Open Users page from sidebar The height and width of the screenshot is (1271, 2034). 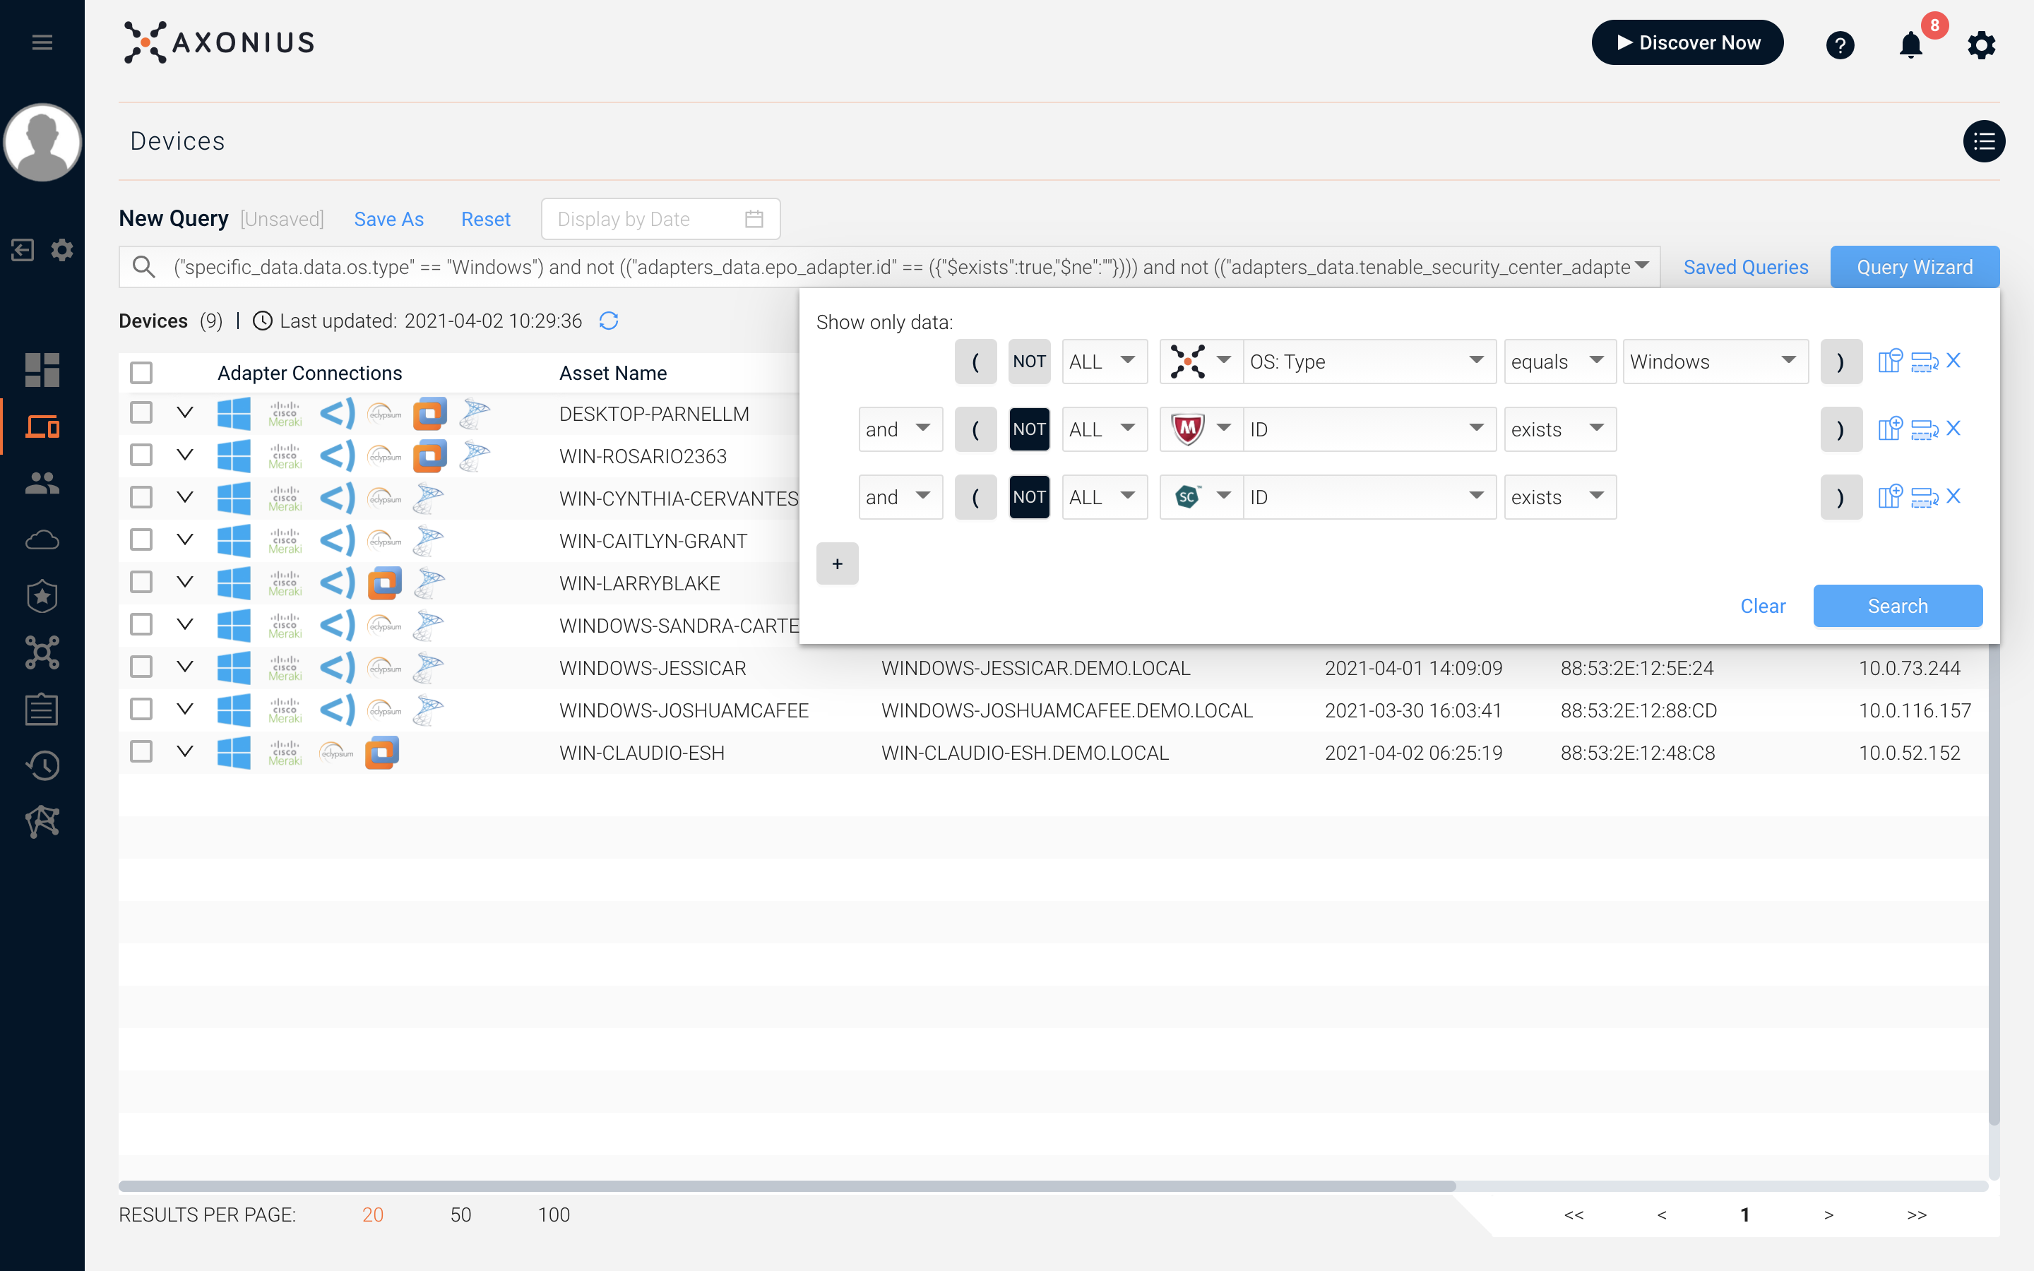click(x=42, y=484)
